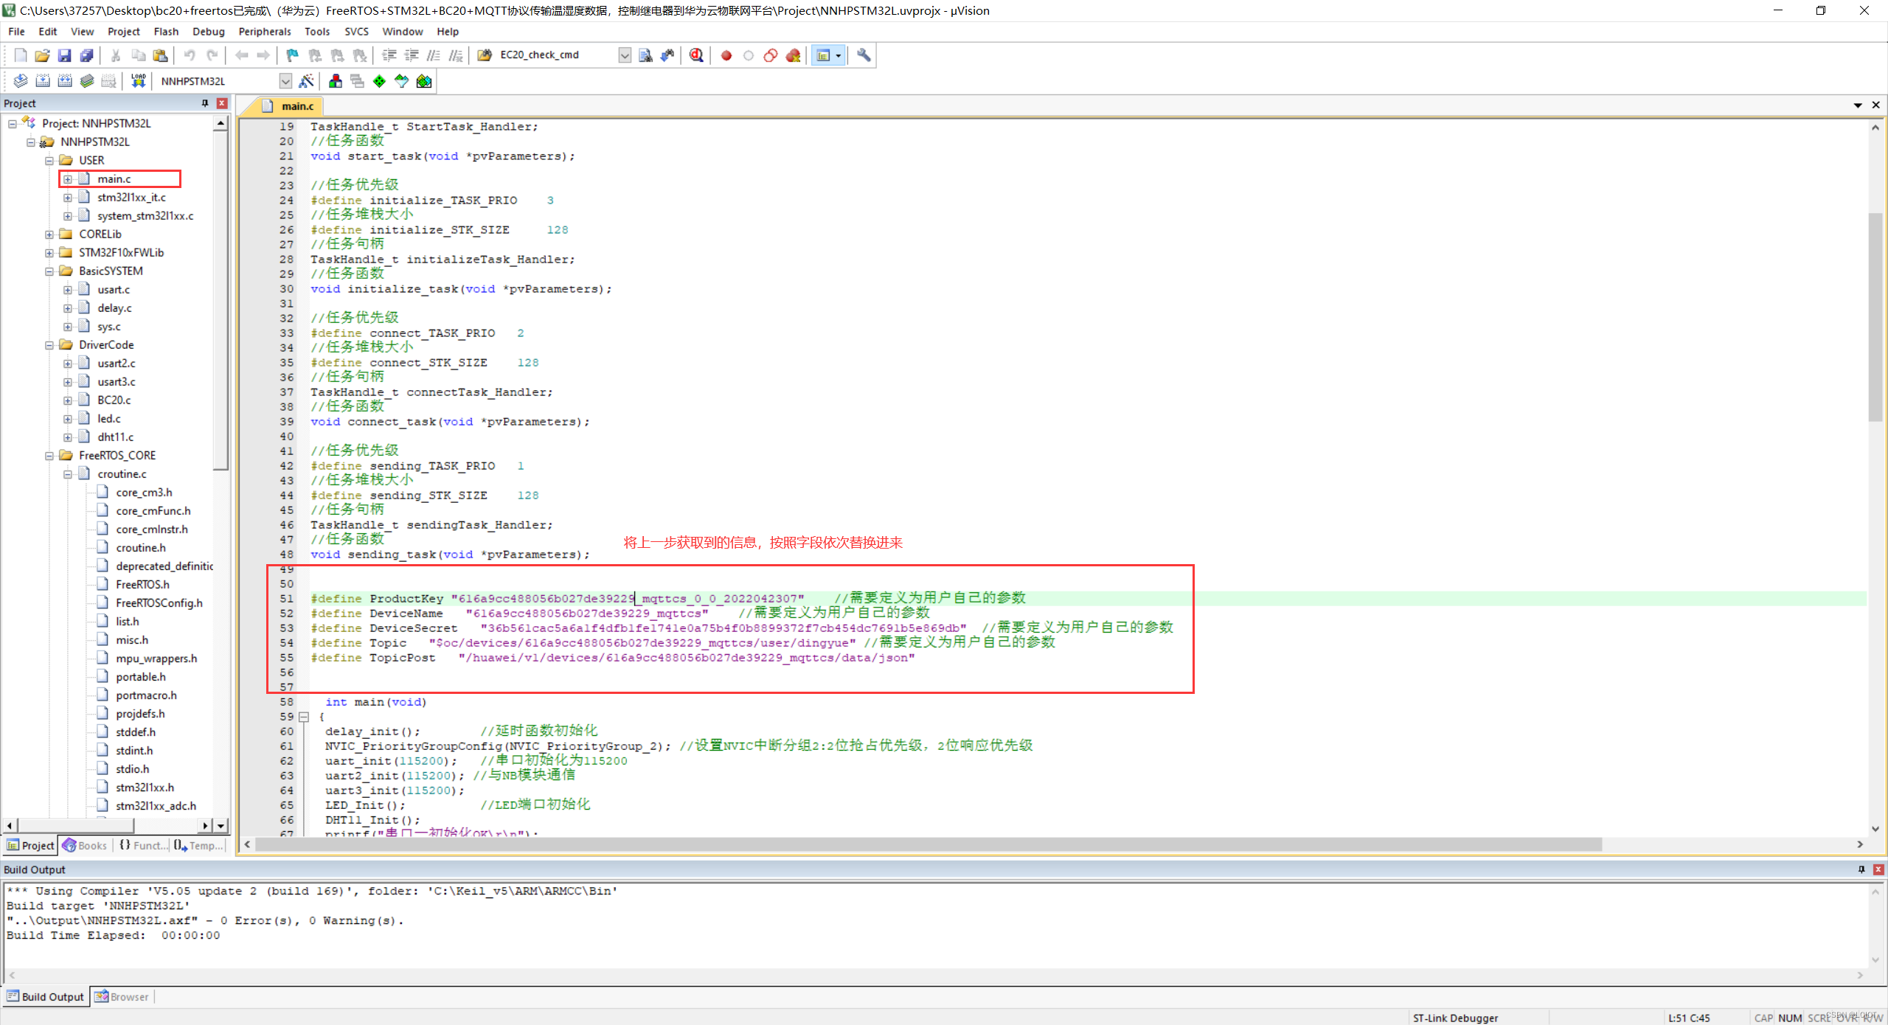Open Pack Installer icon
This screenshot has width=1888, height=1025.
click(x=424, y=81)
